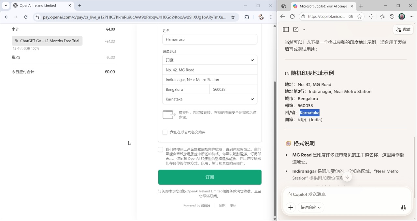The image size is (417, 221).
Task: Refresh the Copilot page in Edge
Action: [x=292, y=17]
